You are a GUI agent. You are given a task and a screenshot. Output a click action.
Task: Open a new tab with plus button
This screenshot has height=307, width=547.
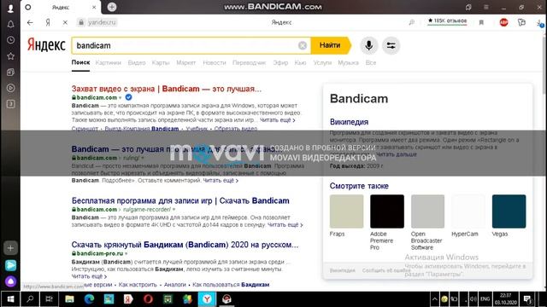click(x=112, y=7)
